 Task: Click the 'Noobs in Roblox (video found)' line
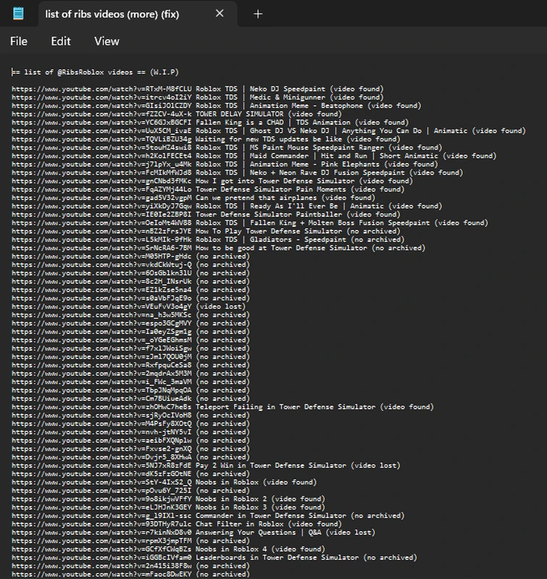164,482
